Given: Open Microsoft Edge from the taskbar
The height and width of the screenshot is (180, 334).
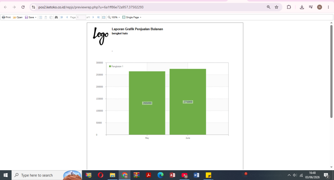Looking at the screenshot, I should coord(160,175).
